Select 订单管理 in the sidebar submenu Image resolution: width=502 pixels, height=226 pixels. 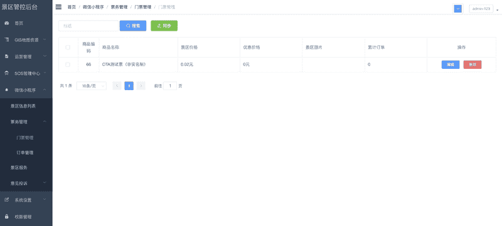pyautogui.click(x=25, y=153)
